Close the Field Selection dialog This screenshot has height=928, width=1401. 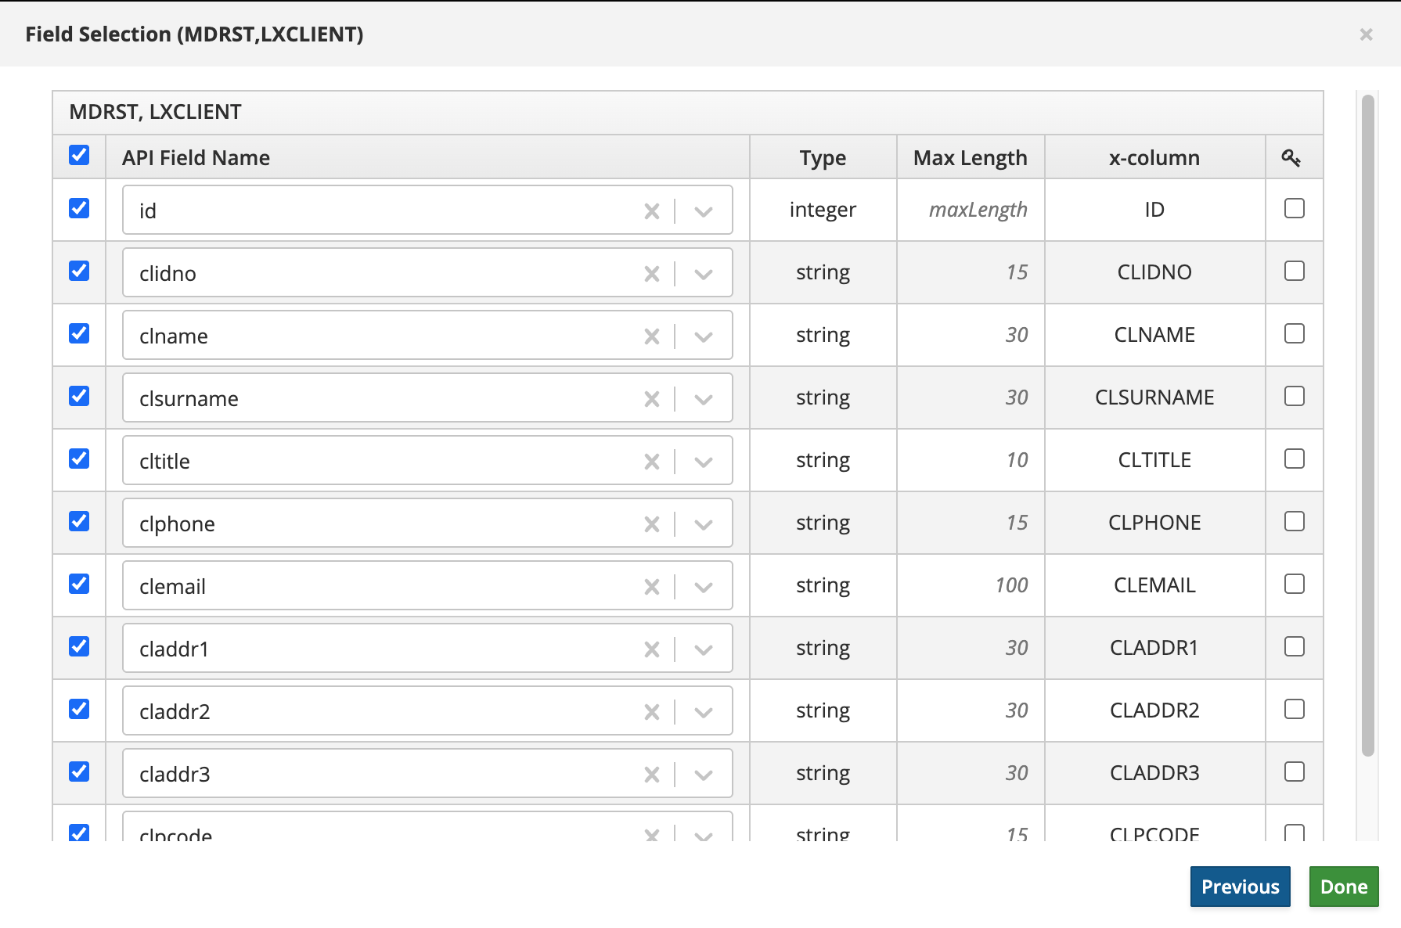1366,34
